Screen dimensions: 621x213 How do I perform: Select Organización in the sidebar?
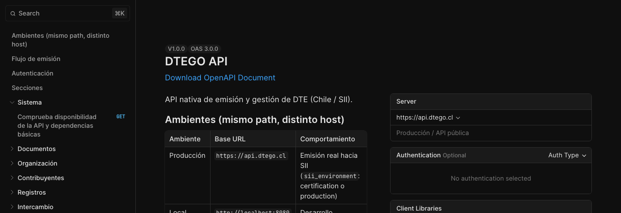coord(37,163)
